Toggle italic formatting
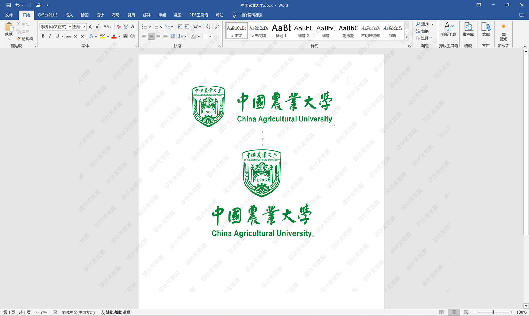Viewport: 529px width, 316px height. pyautogui.click(x=50, y=36)
